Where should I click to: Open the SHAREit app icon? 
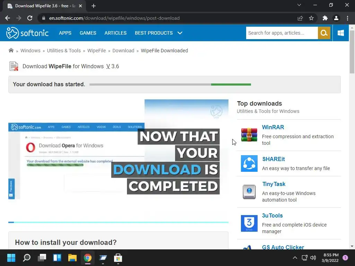tap(249, 163)
